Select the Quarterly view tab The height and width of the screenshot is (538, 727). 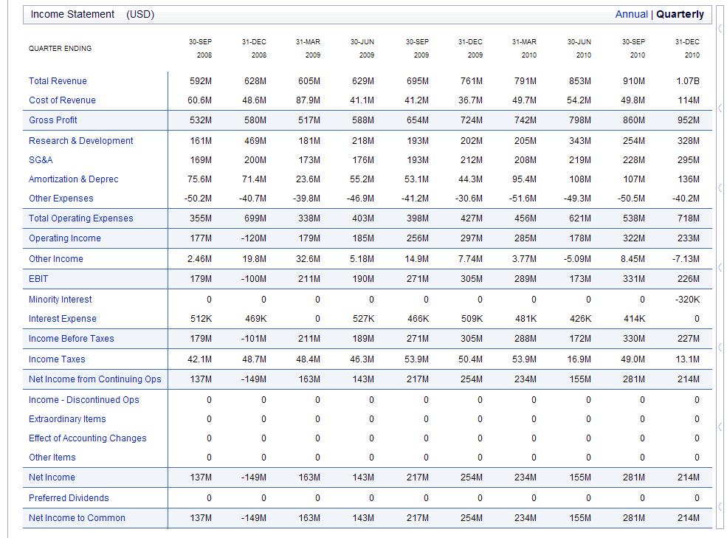[680, 14]
